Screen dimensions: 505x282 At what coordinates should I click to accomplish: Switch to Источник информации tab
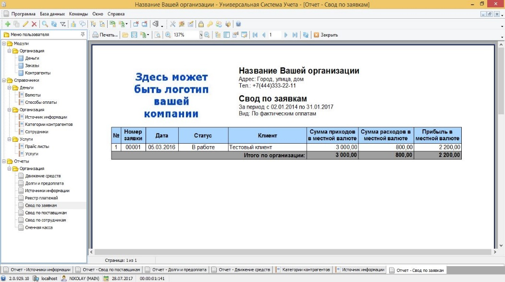[360, 270]
